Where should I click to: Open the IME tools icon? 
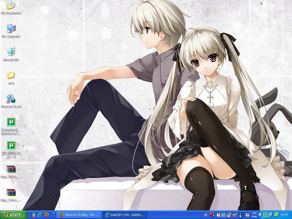point(241,215)
